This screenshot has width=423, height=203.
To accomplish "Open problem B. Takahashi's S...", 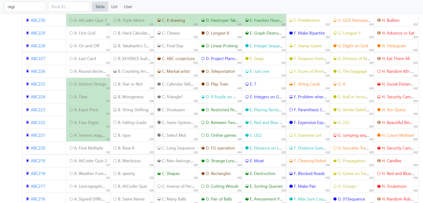I will pyautogui.click(x=134, y=46).
